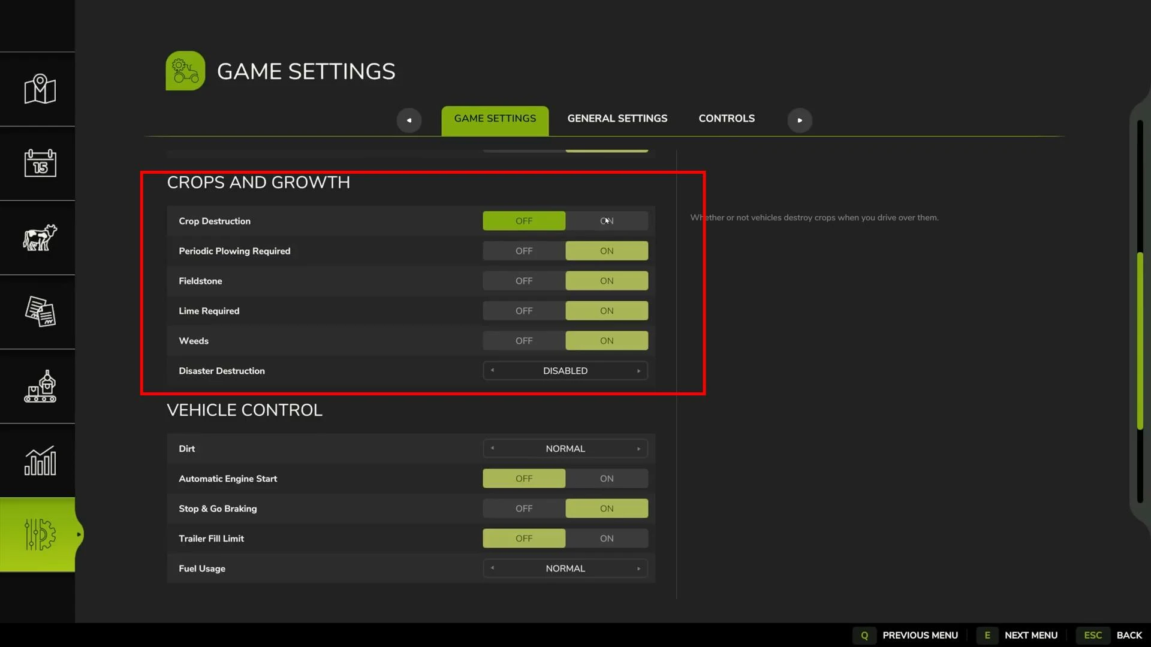Click BACK to exit settings
The image size is (1151, 647).
1129,635
